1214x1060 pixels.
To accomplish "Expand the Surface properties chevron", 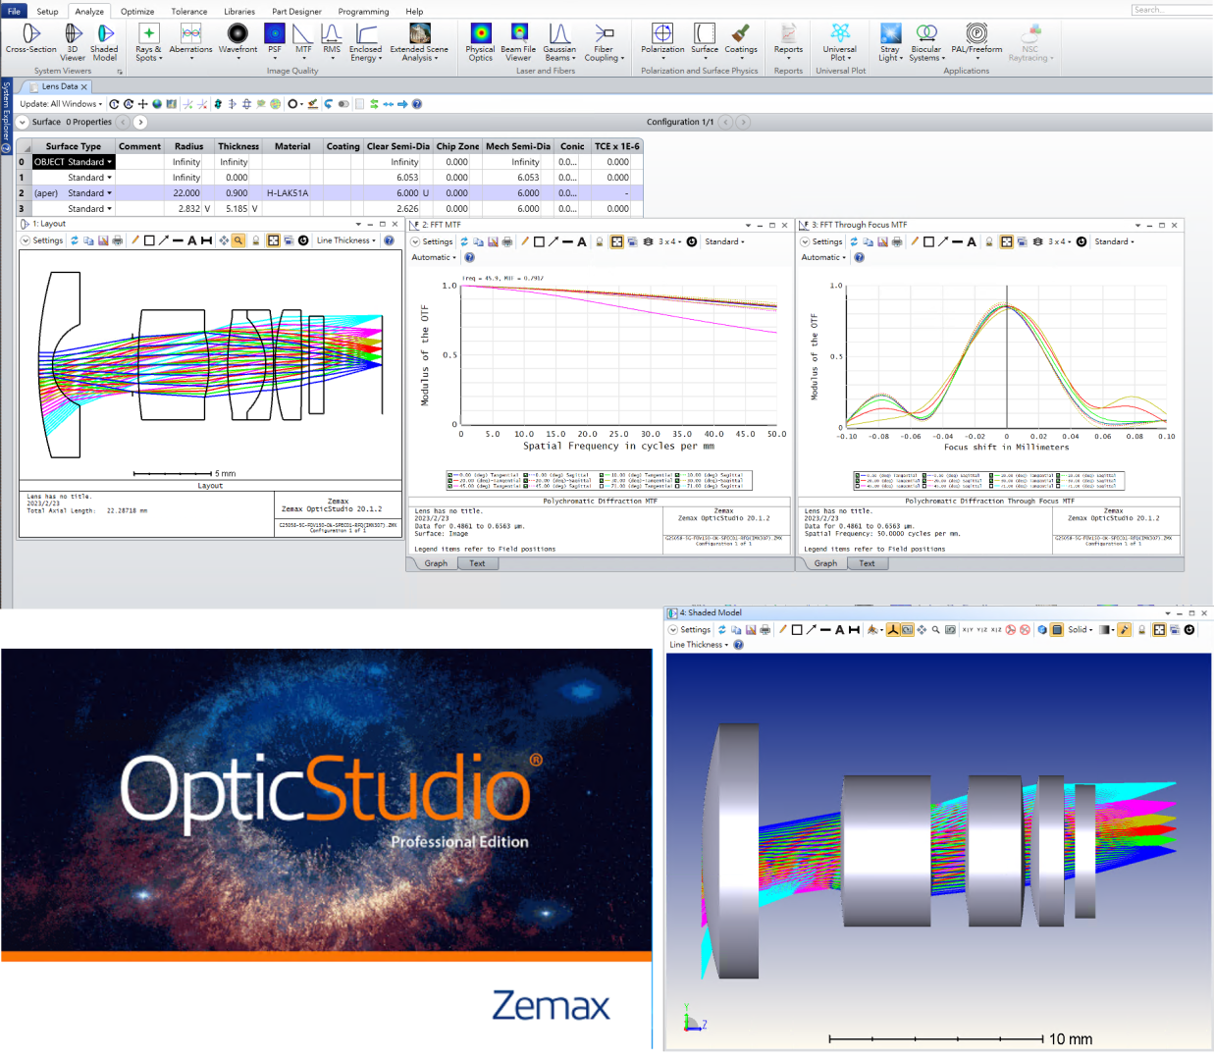I will [23, 122].
